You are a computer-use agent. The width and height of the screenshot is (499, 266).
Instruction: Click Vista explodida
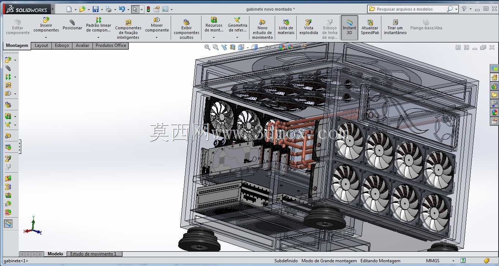point(308,27)
